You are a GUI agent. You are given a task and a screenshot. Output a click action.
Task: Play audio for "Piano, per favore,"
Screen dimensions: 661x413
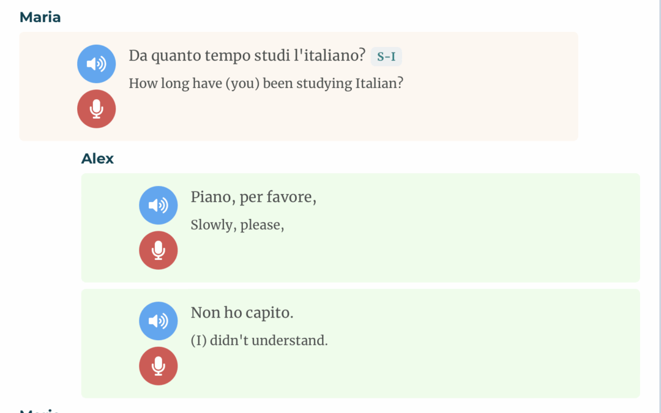pyautogui.click(x=159, y=205)
